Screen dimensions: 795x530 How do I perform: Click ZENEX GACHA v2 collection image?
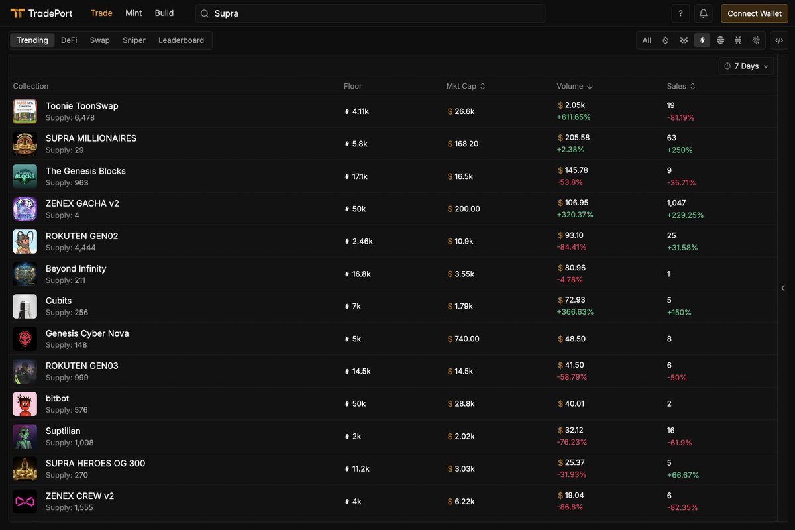coord(25,209)
